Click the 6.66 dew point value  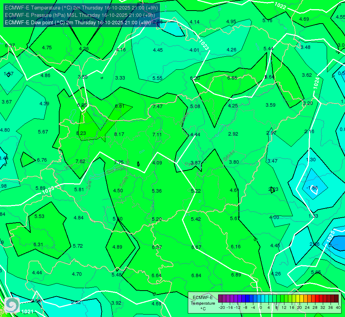tap(232, 78)
